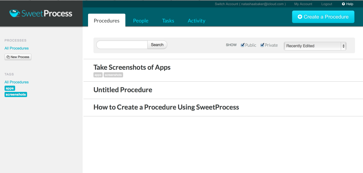Click the Search button
The width and height of the screenshot is (363, 173).
pyautogui.click(x=157, y=45)
